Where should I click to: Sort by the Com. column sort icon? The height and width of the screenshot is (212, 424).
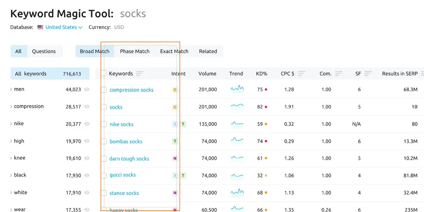point(339,73)
